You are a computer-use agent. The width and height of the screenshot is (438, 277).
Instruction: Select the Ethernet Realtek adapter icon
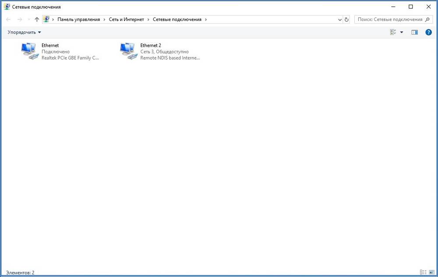tap(30, 51)
